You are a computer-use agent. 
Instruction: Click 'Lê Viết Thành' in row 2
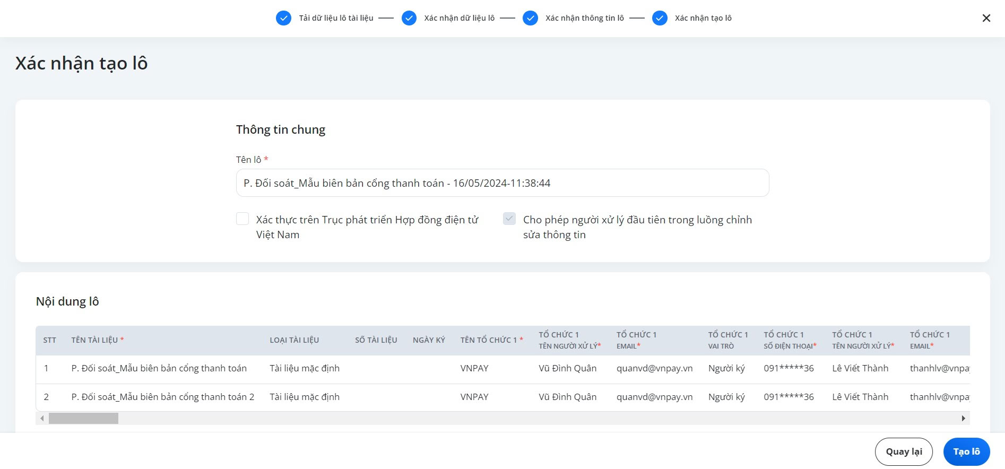[860, 397]
